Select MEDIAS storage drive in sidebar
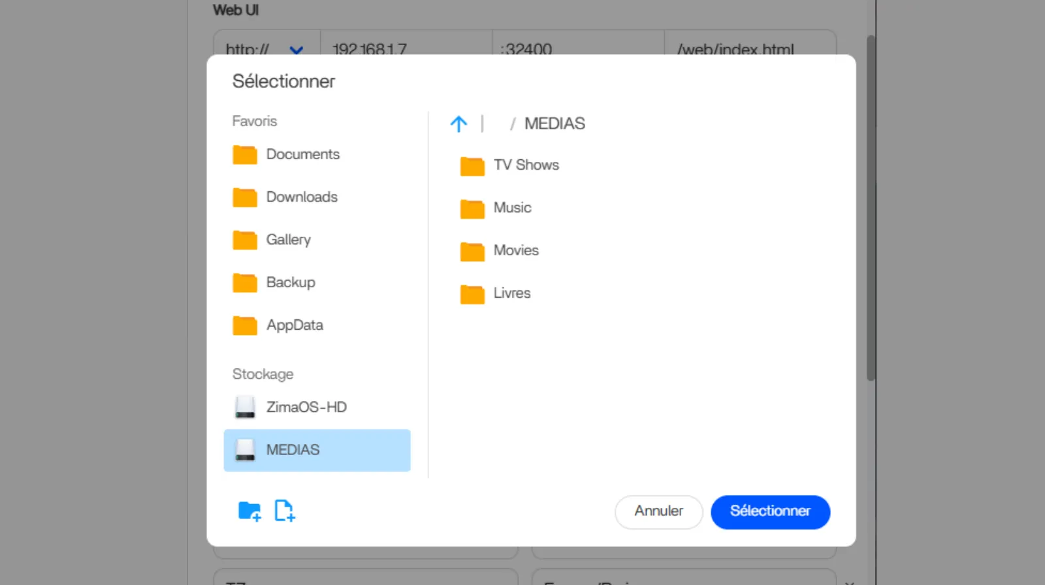Screen dimensions: 1045x585 [317, 450]
